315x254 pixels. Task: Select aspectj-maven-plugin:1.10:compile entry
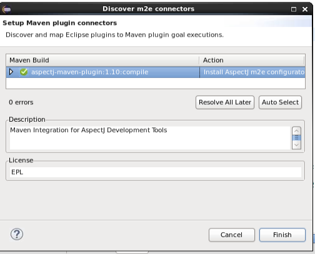click(x=90, y=72)
